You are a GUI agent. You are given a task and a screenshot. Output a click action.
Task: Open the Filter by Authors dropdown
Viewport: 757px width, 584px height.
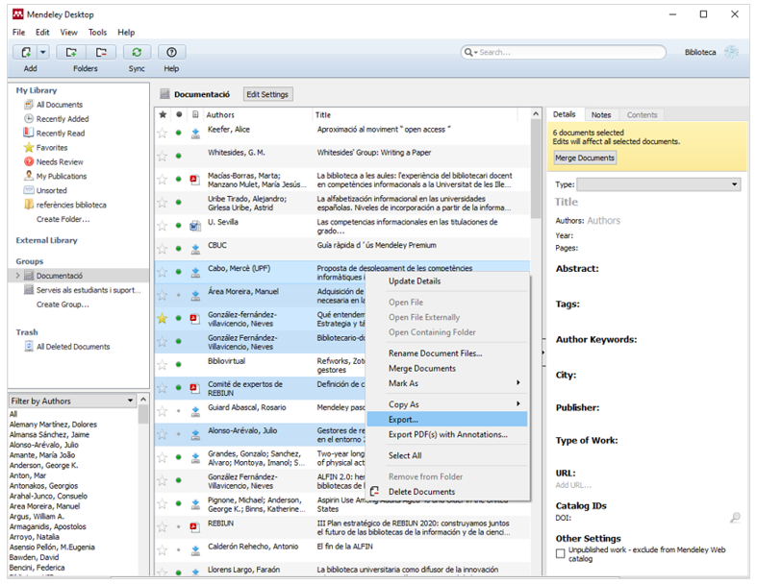point(72,401)
